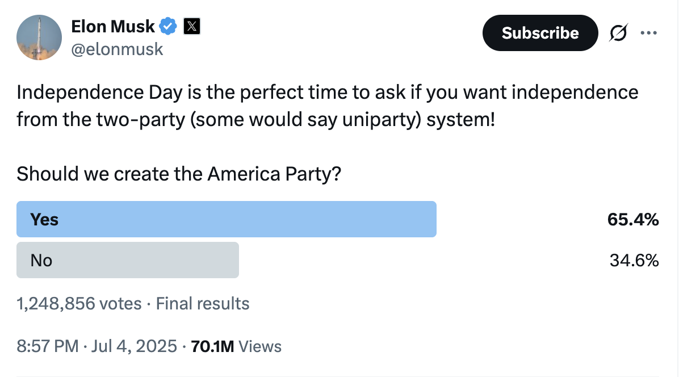Click the Final results label

click(203, 304)
